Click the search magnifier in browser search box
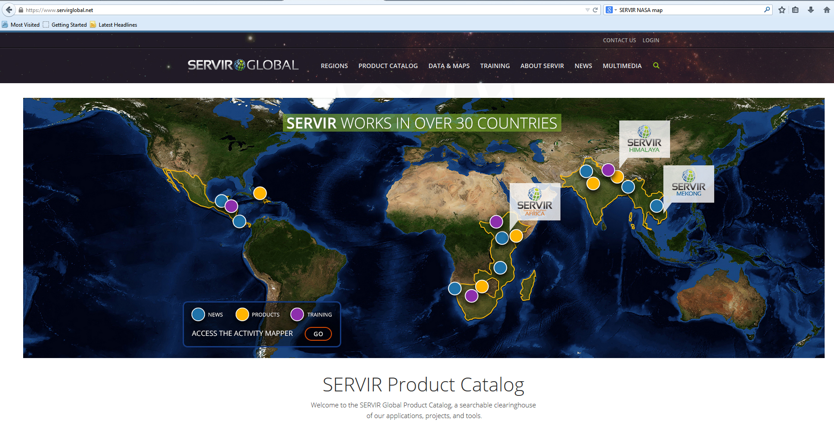 (767, 10)
